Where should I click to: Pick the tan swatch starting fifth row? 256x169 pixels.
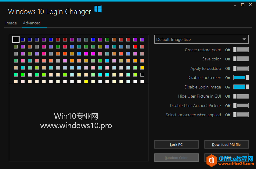click(x=16, y=68)
